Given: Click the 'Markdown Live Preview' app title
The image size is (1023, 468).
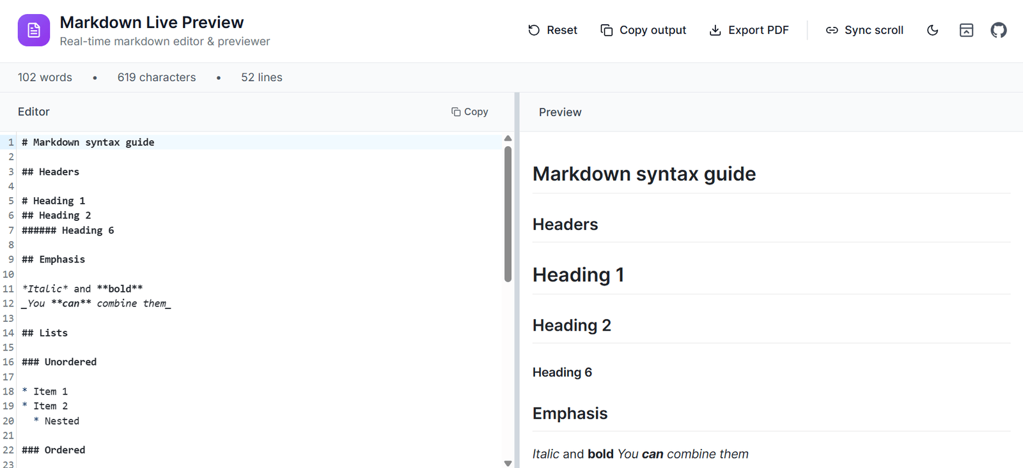Looking at the screenshot, I should tap(152, 22).
